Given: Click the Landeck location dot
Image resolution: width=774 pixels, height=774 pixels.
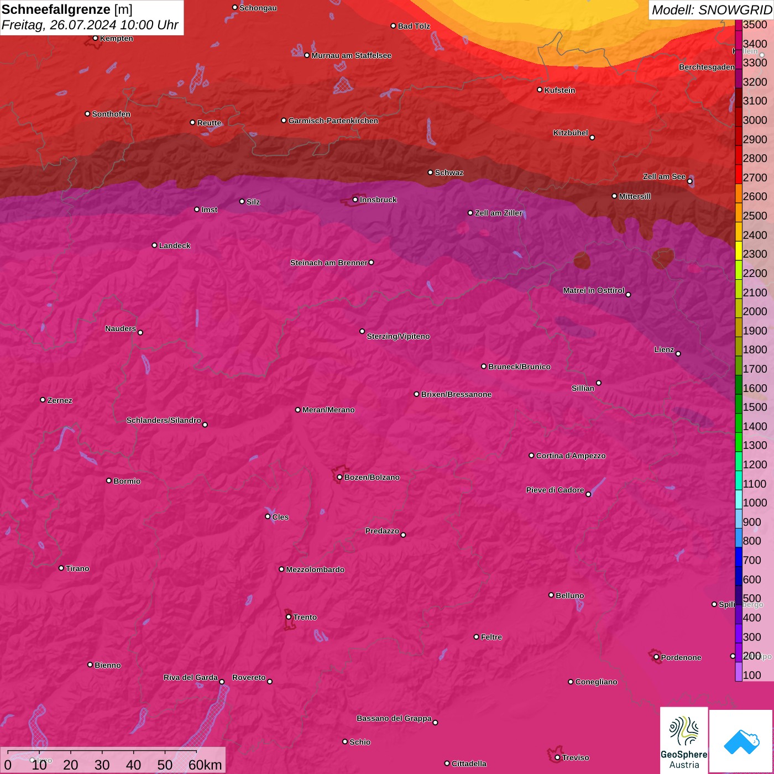Looking at the screenshot, I should pos(154,245).
